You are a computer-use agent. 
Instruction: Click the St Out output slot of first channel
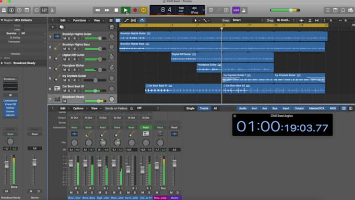click(74, 118)
